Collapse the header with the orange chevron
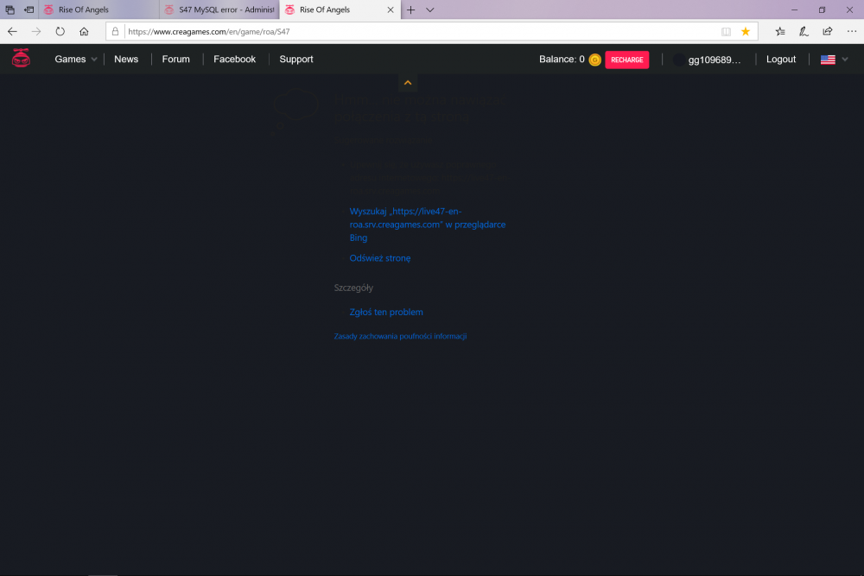The width and height of the screenshot is (864, 576). pos(408,83)
